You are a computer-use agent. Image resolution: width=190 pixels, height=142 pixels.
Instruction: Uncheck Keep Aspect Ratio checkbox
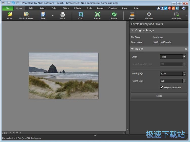tap(162, 87)
